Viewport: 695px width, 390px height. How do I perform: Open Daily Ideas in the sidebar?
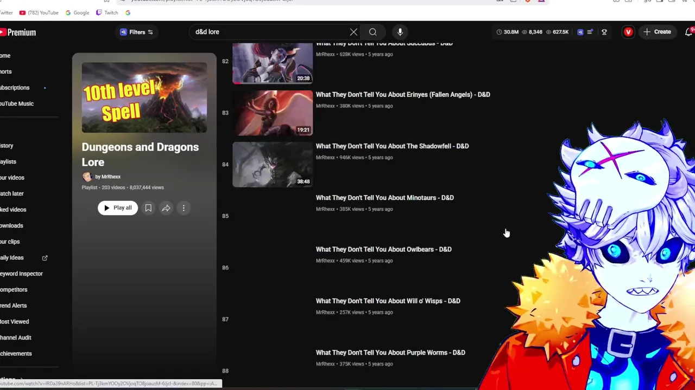point(12,258)
